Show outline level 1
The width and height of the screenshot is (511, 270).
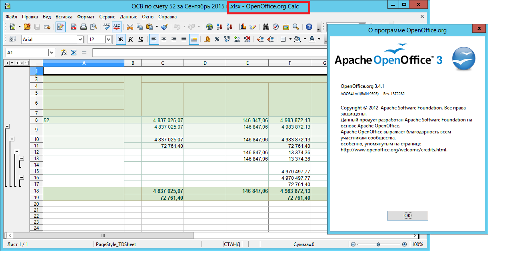coord(7,63)
